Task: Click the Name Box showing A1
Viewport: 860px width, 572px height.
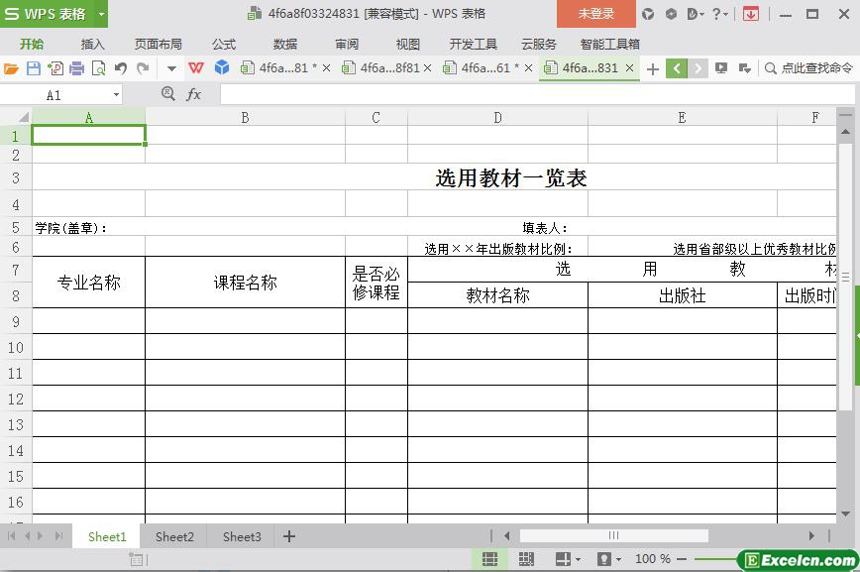Action: coord(54,95)
